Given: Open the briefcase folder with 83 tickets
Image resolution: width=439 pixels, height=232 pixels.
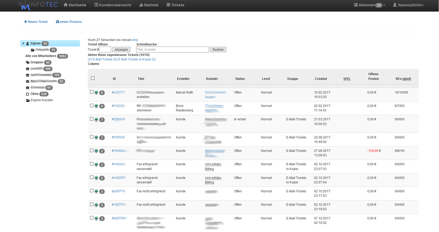Looking at the screenshot, I should pos(45,81).
